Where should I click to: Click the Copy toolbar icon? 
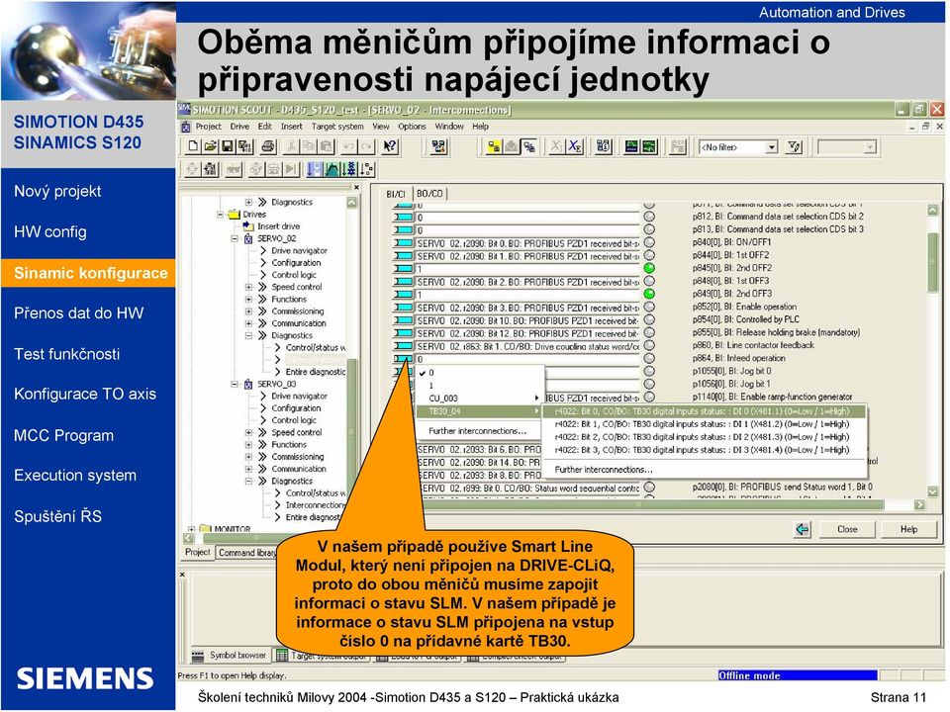[x=309, y=146]
